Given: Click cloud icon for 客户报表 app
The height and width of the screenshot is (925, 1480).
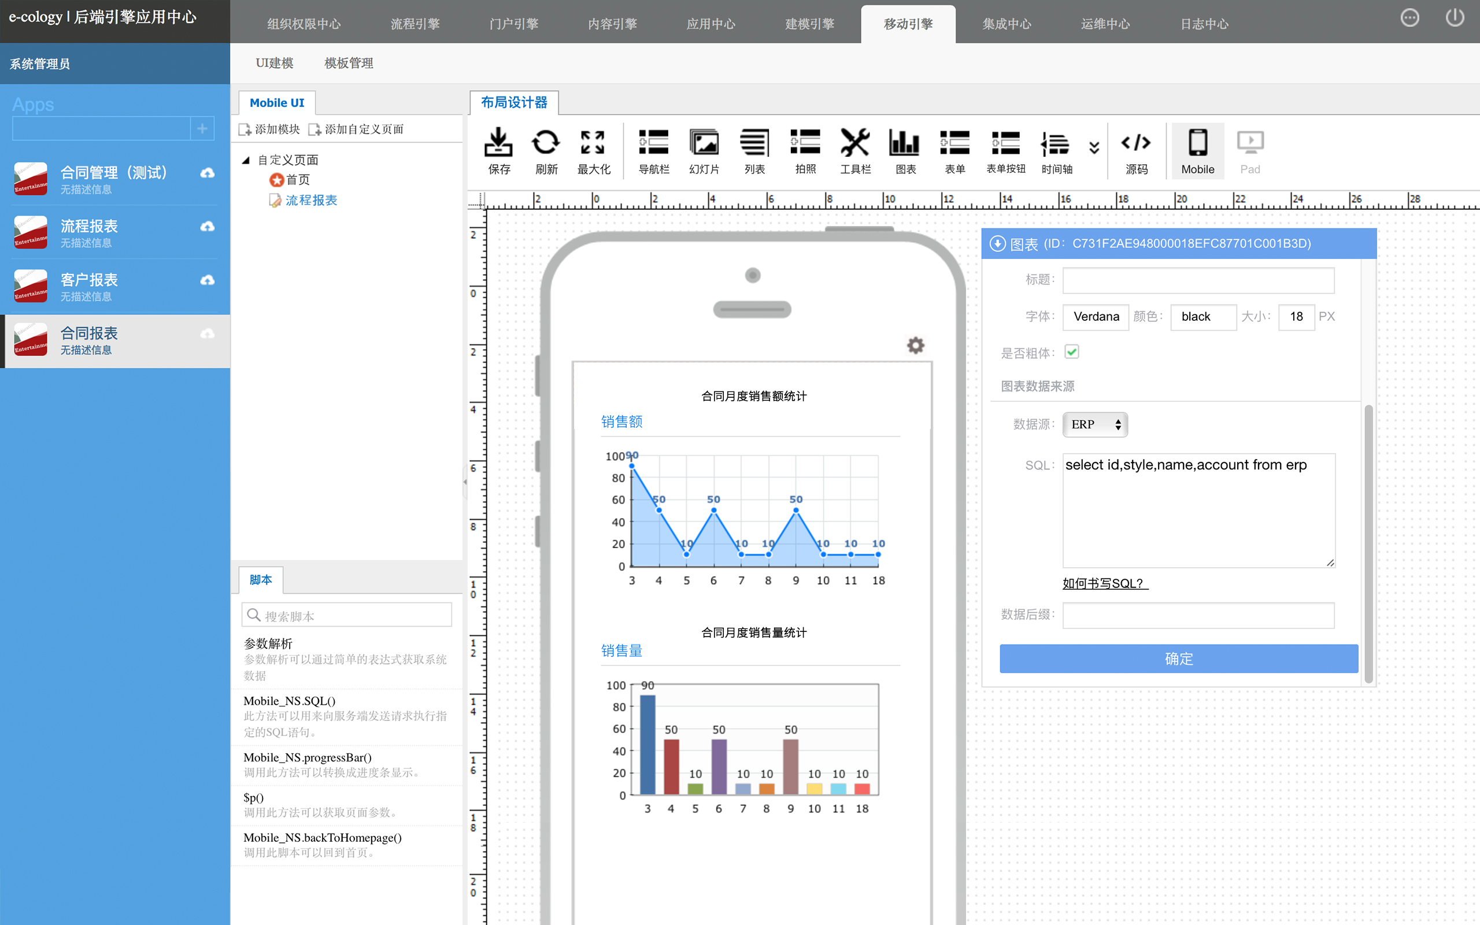Looking at the screenshot, I should [x=208, y=280].
